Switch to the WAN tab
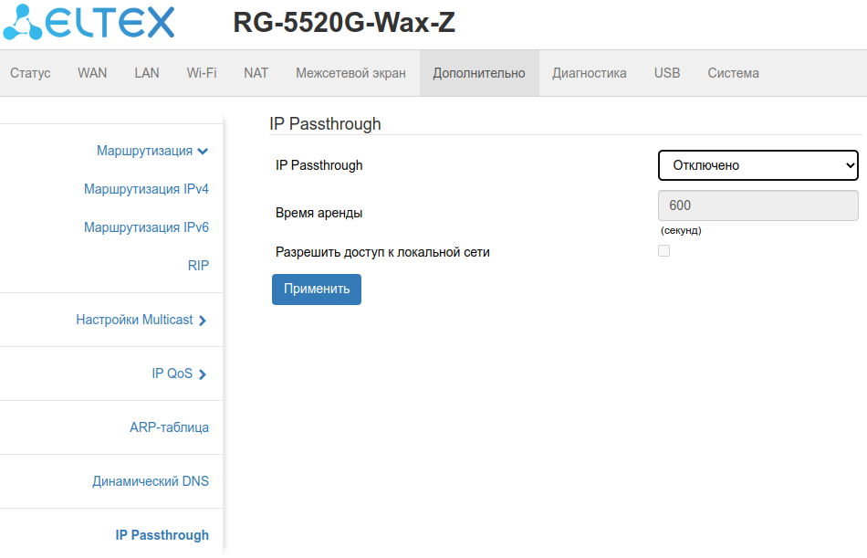867x558 pixels. (x=92, y=73)
